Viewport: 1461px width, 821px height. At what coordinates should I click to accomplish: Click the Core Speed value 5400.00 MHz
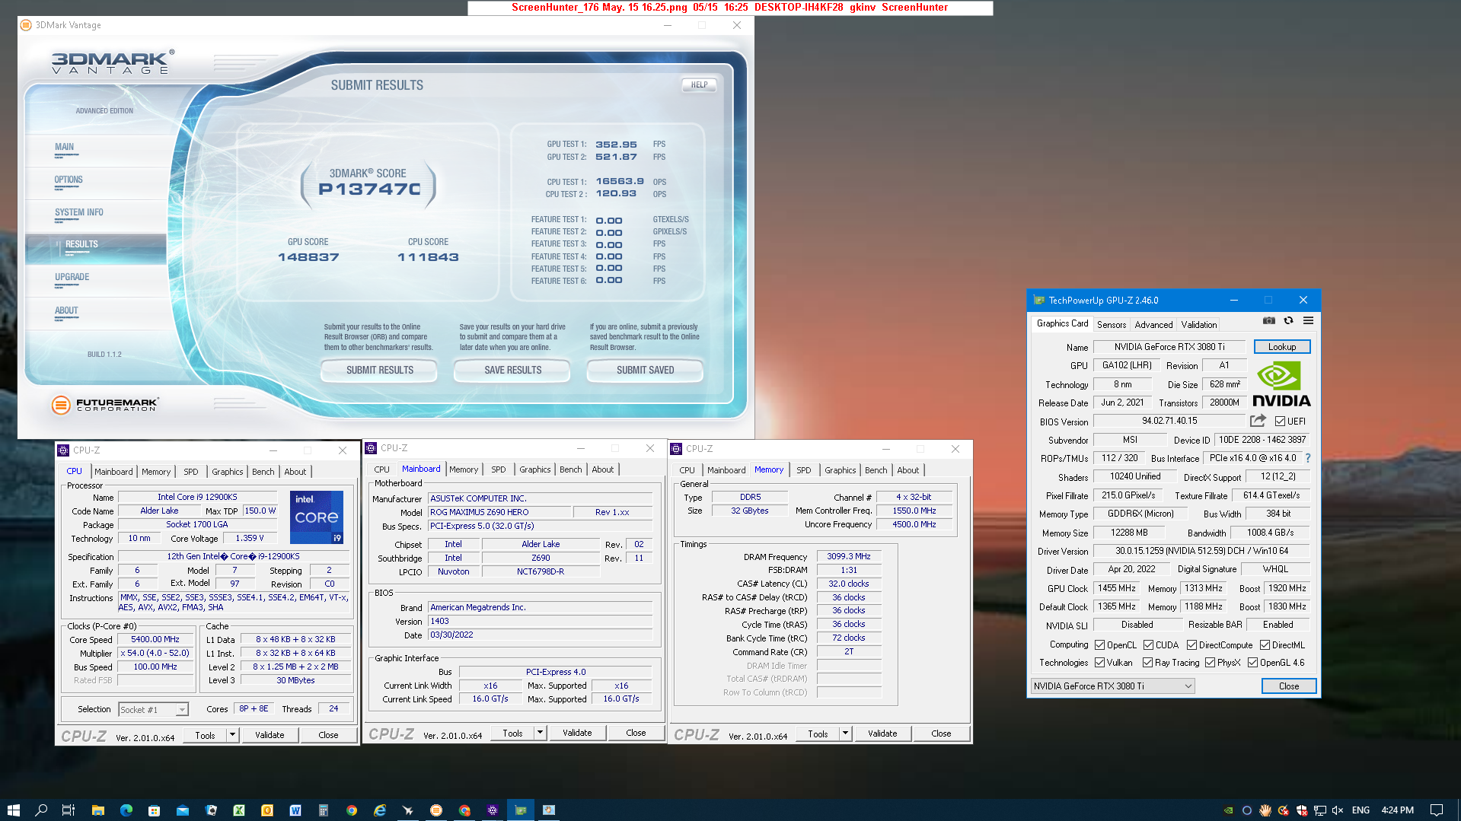click(x=155, y=639)
